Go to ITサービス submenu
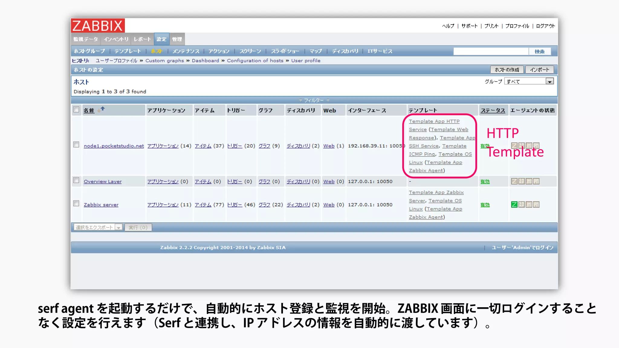Image resolution: width=619 pixels, height=348 pixels. pos(380,51)
